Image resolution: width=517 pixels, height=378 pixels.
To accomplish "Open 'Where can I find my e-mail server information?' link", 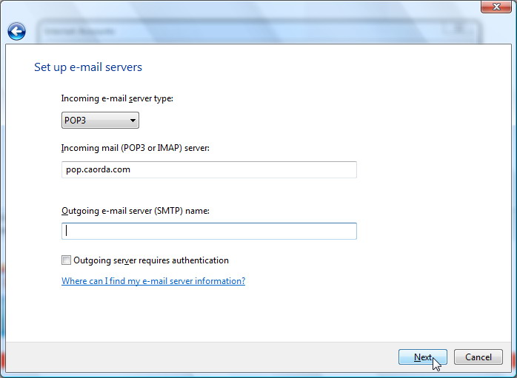I will click(153, 281).
